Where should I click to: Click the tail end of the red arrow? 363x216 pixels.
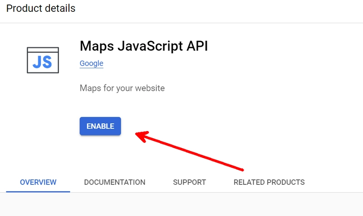pos(241,169)
